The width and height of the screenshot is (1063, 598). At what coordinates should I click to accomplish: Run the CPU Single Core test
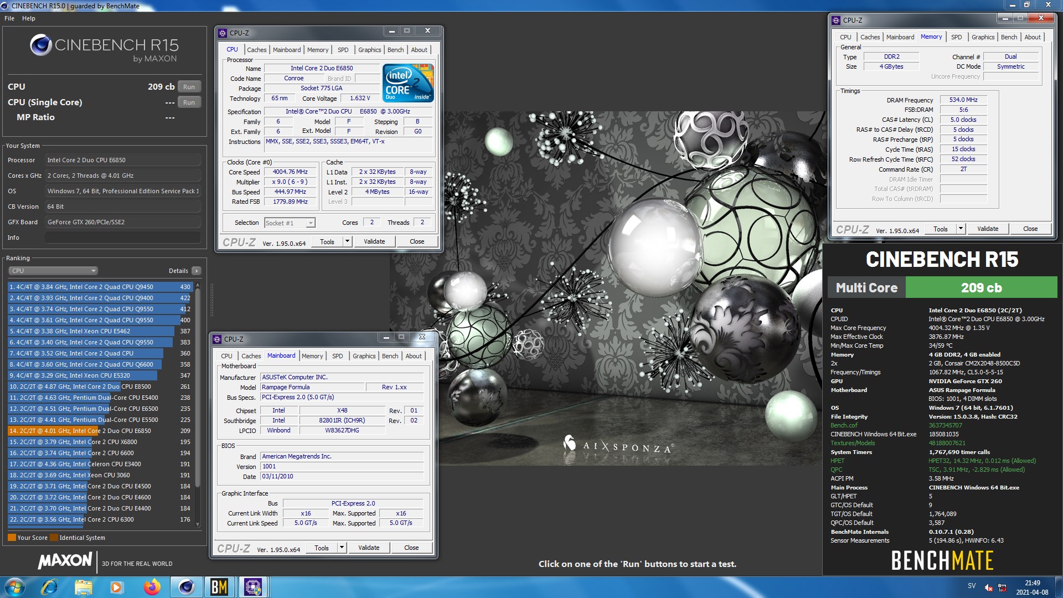(189, 102)
